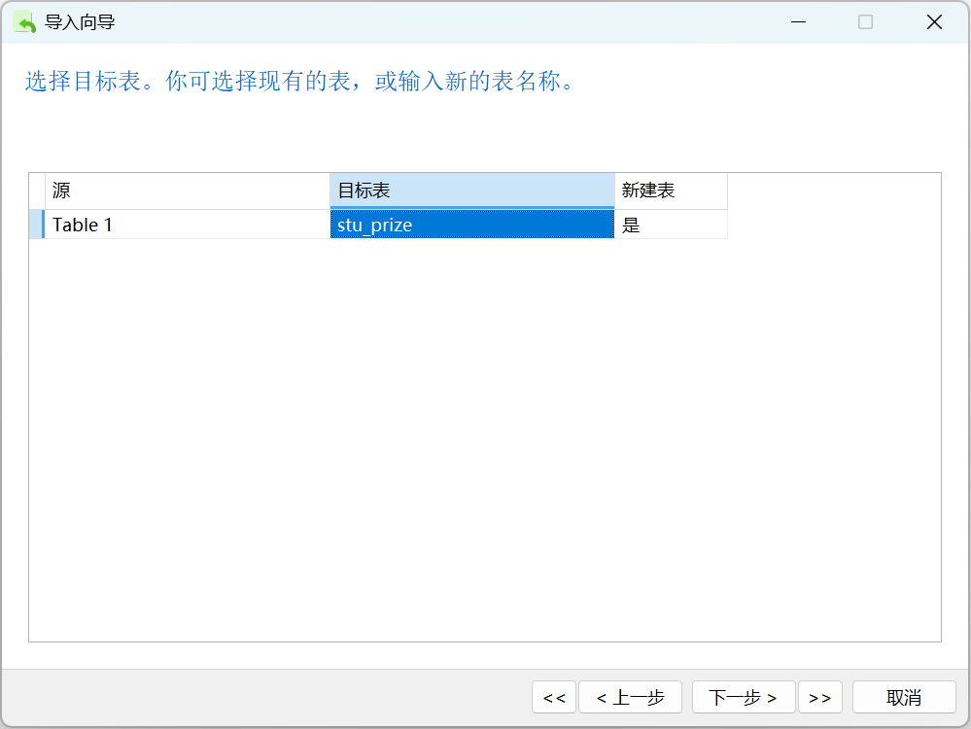Open the stu_prize target table cell
This screenshot has height=729, width=971.
[471, 225]
